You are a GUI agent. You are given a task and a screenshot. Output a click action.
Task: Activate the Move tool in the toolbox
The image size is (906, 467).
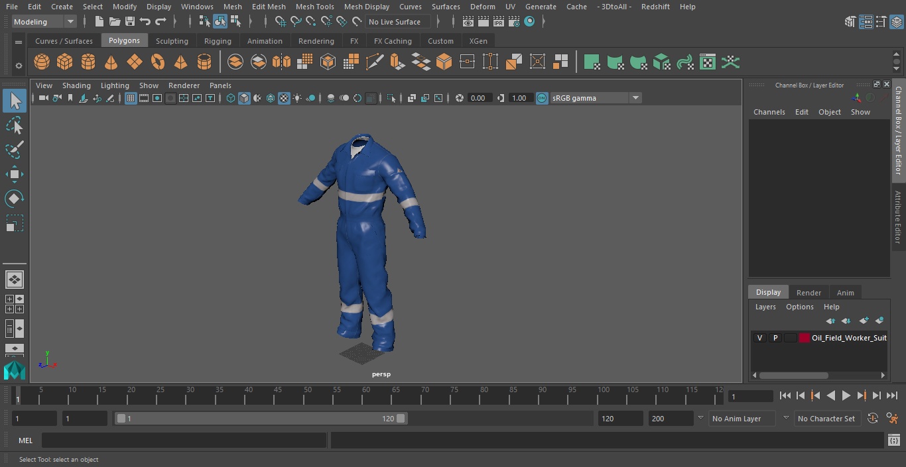[15, 175]
